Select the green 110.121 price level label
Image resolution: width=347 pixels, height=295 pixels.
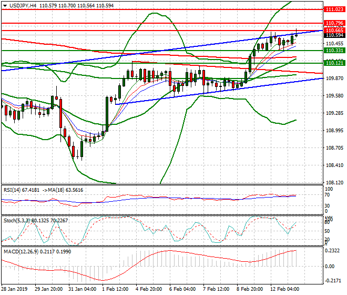tap(334, 63)
